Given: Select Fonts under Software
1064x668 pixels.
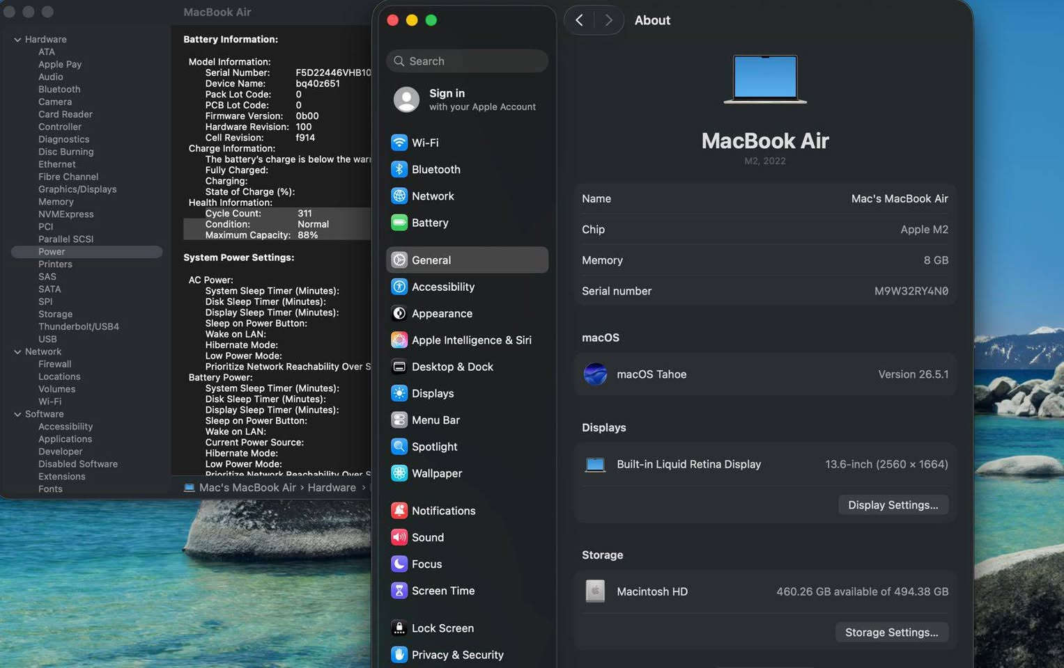Looking at the screenshot, I should point(50,489).
